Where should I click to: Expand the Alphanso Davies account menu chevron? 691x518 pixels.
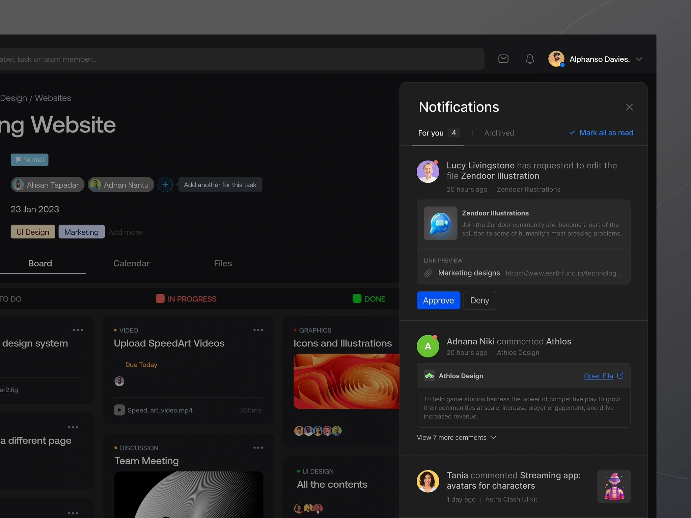(x=638, y=59)
